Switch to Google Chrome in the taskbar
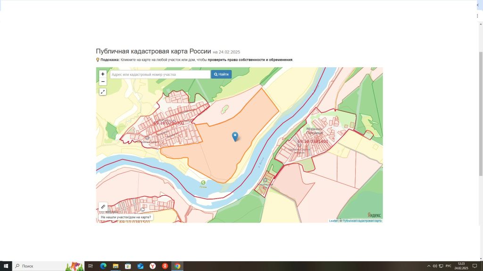The width and height of the screenshot is (483, 271). click(177, 266)
